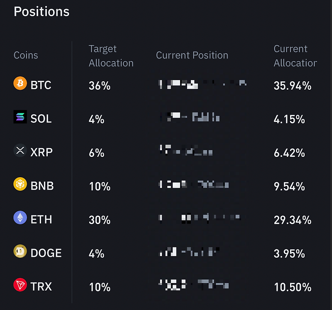The width and height of the screenshot is (332, 310).
Task: Click the Positions page title
Action: pos(41,11)
